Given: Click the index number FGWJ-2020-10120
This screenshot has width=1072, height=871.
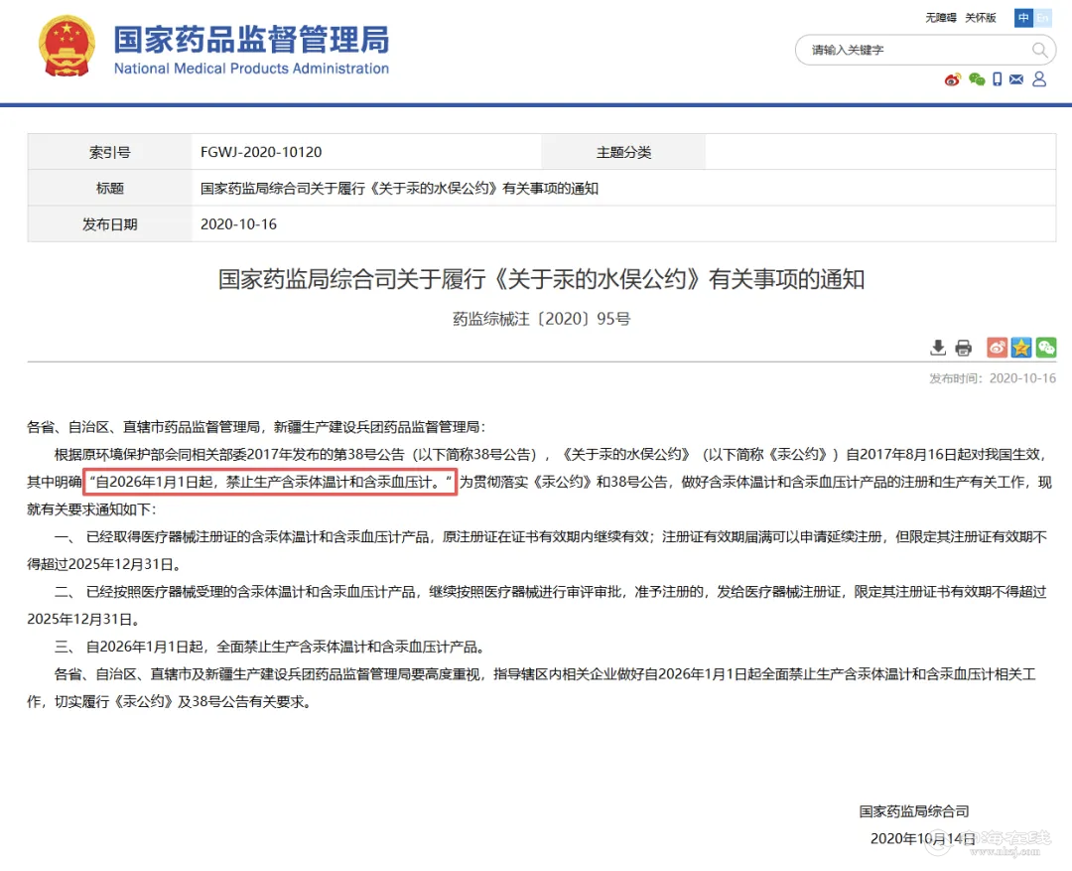Looking at the screenshot, I should [261, 152].
